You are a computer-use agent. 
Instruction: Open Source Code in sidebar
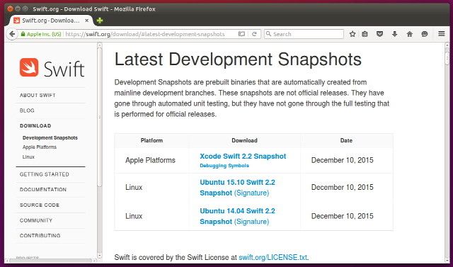pyautogui.click(x=40, y=205)
